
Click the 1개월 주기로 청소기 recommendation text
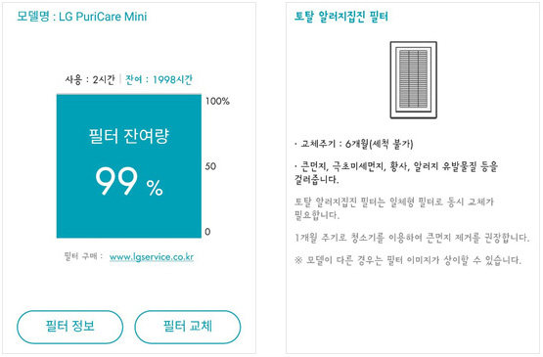[412, 238]
